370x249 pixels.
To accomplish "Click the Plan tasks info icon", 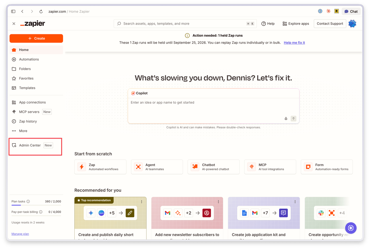I will pyautogui.click(x=28, y=201).
